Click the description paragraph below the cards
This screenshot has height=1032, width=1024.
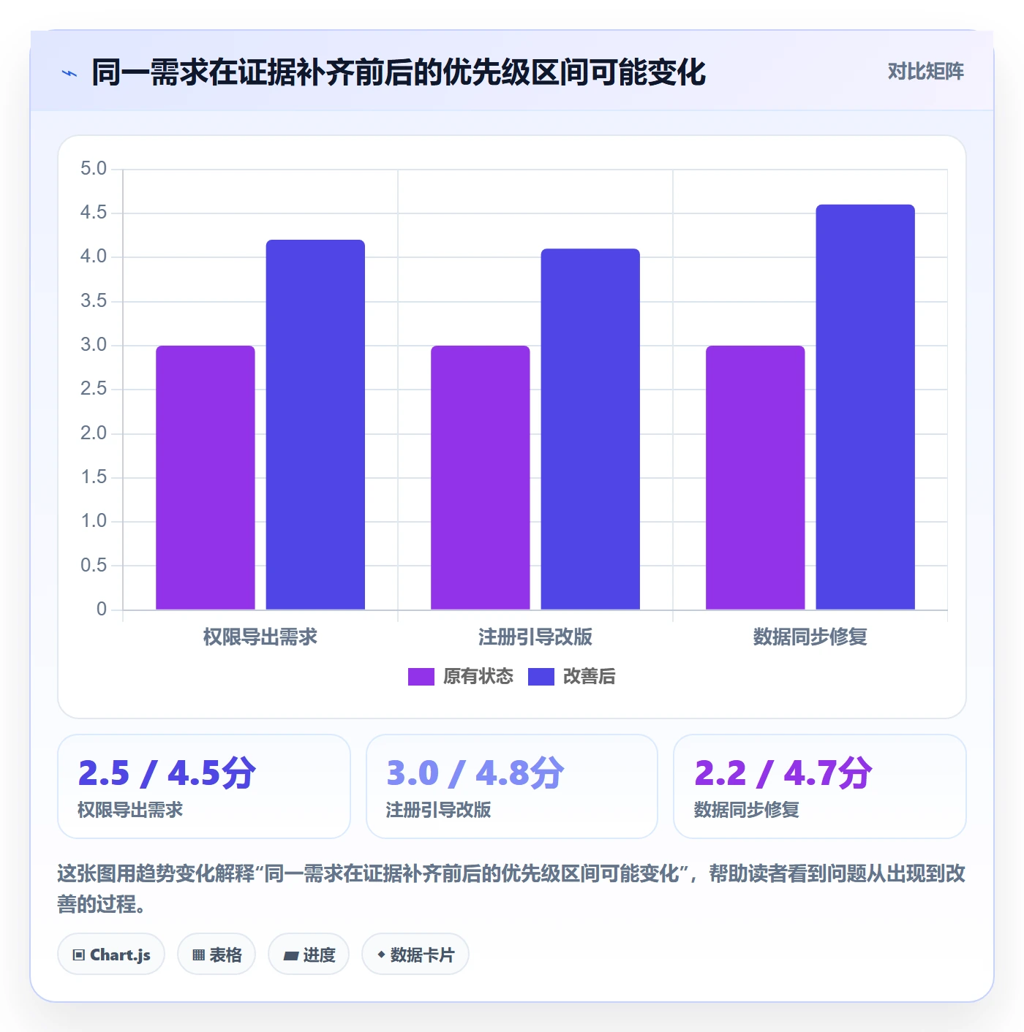pos(511,889)
